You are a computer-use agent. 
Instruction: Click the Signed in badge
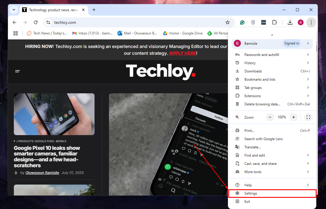[292, 43]
